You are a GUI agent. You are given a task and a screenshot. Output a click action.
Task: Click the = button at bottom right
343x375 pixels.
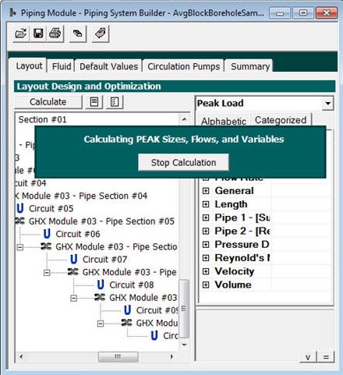click(326, 357)
